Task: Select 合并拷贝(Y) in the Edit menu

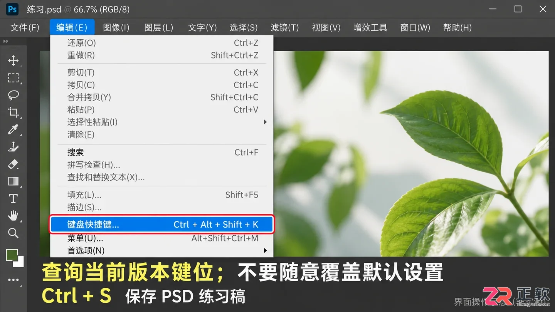Action: click(x=161, y=97)
